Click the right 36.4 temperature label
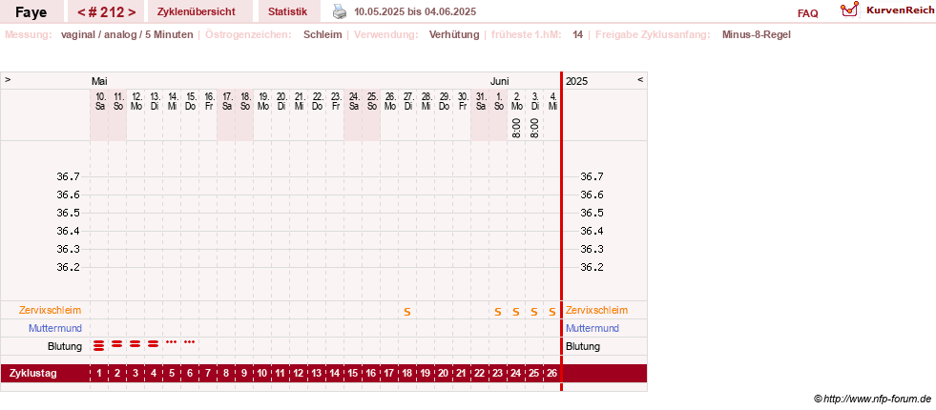Viewport: 936px width, 410px height. tap(593, 231)
